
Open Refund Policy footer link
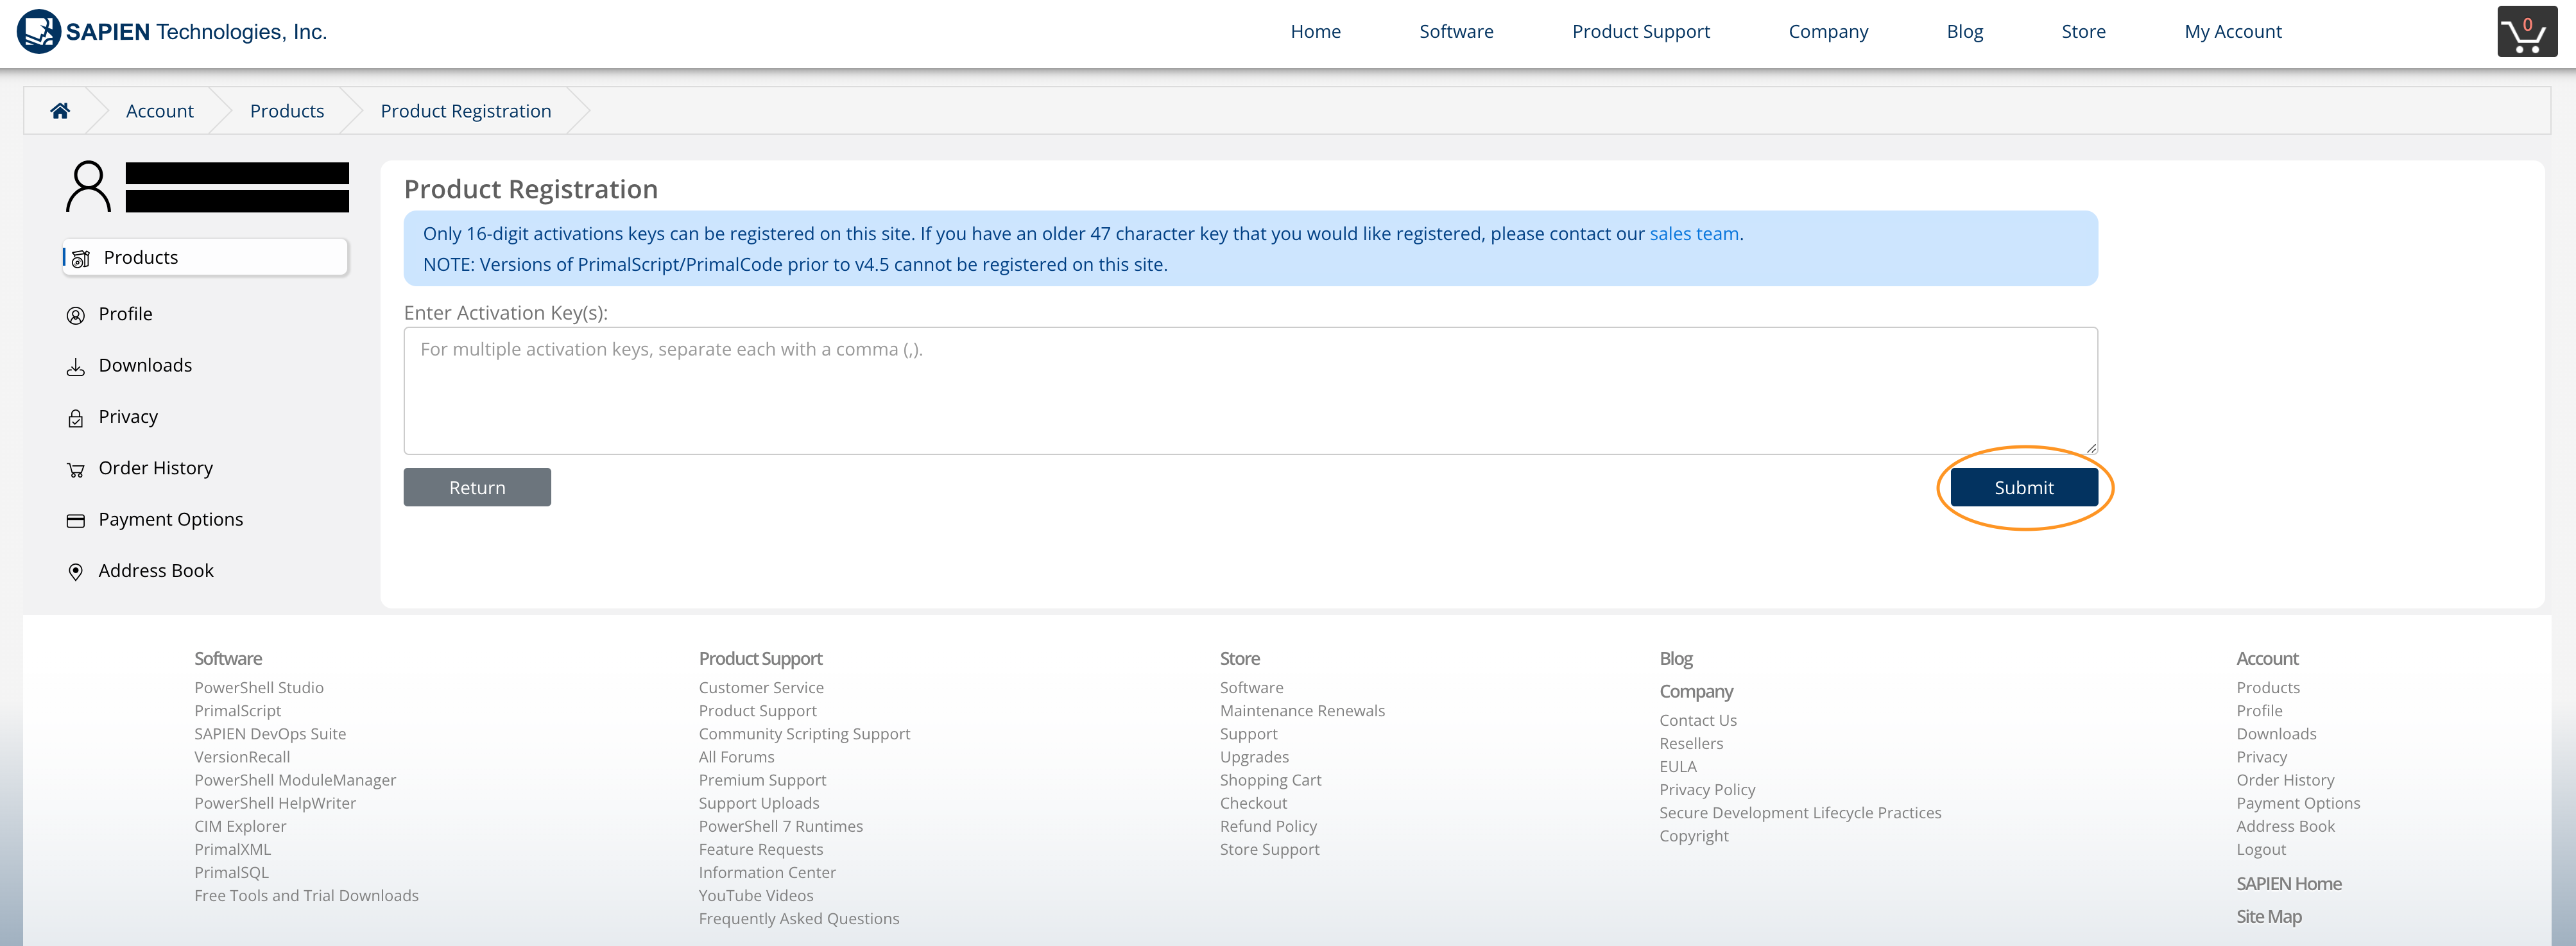1268,826
